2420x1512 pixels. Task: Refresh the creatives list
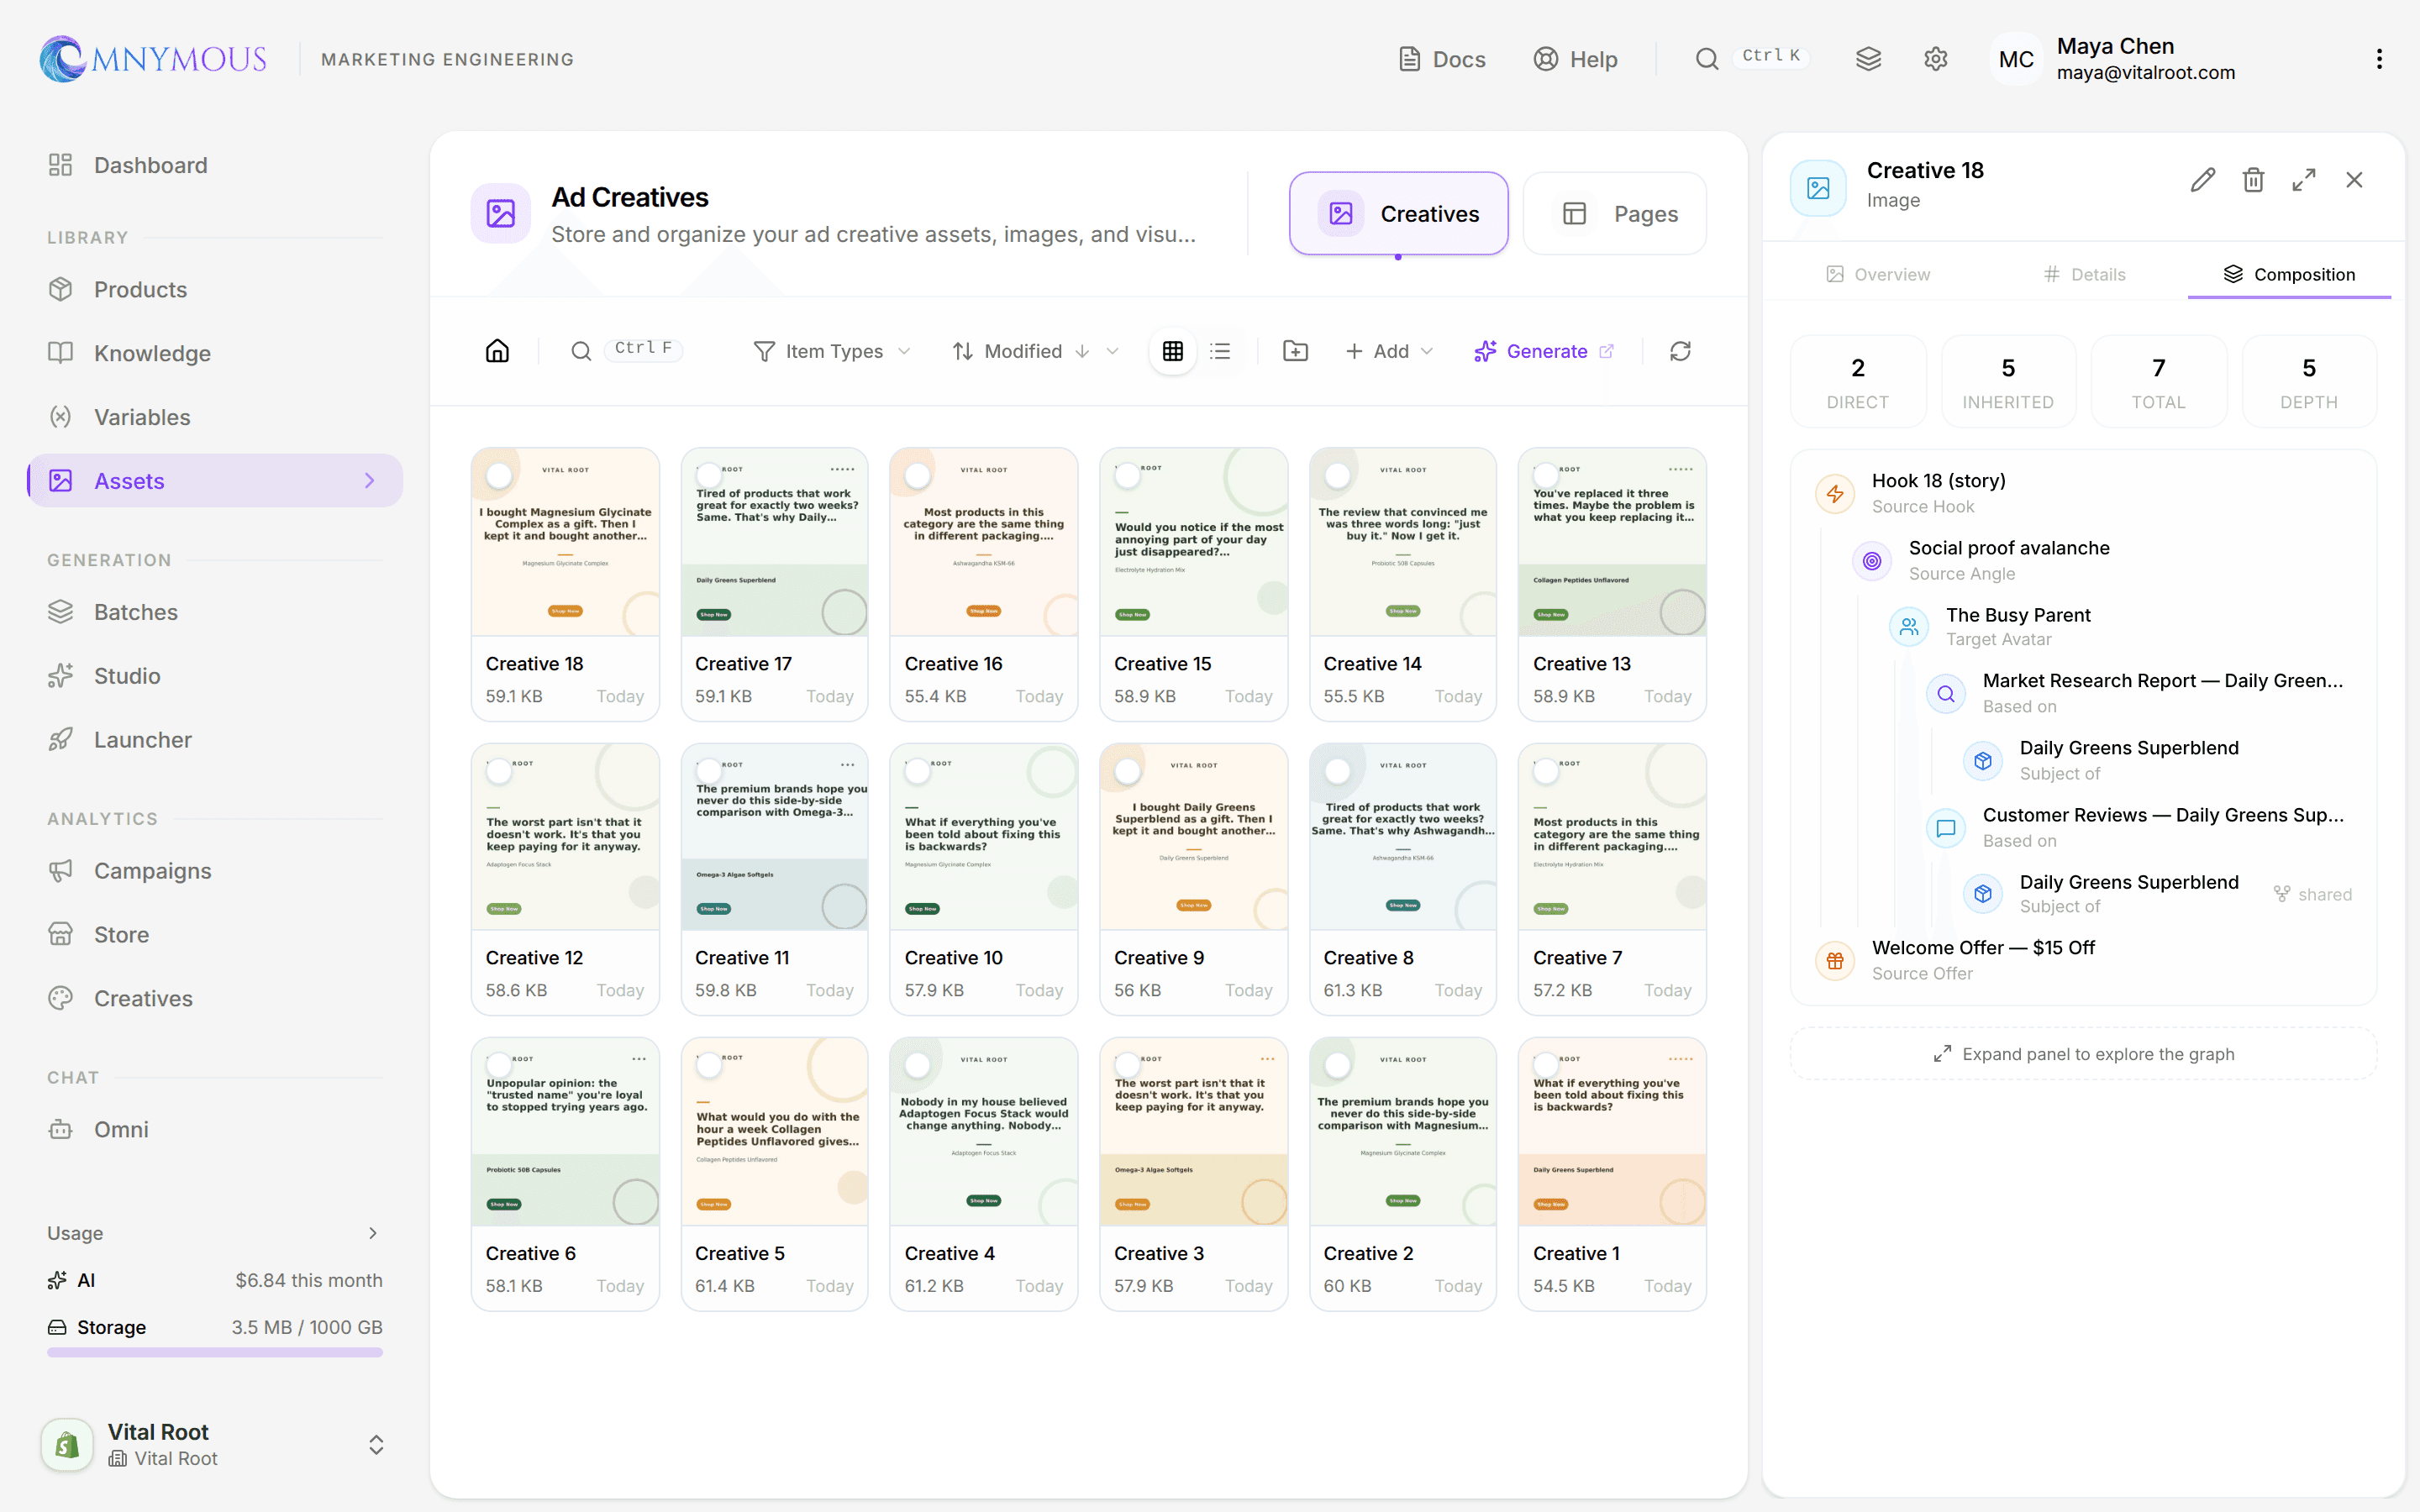pyautogui.click(x=1680, y=351)
